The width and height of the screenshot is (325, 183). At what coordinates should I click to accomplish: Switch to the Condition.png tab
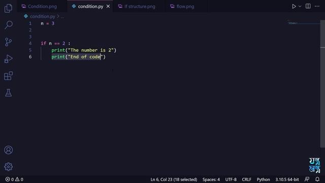tap(42, 7)
